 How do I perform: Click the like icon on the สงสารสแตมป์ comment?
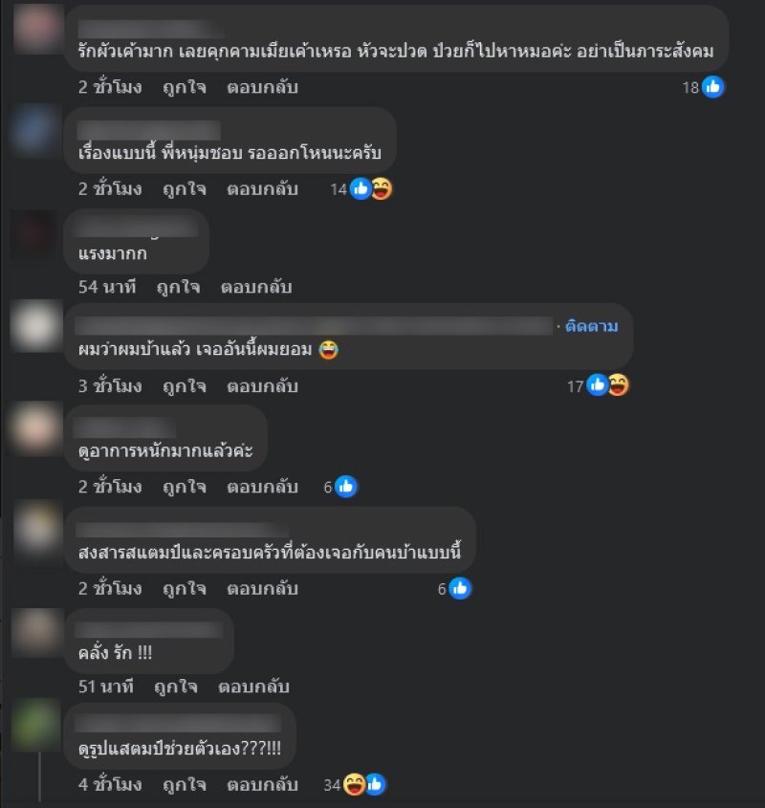click(x=460, y=588)
